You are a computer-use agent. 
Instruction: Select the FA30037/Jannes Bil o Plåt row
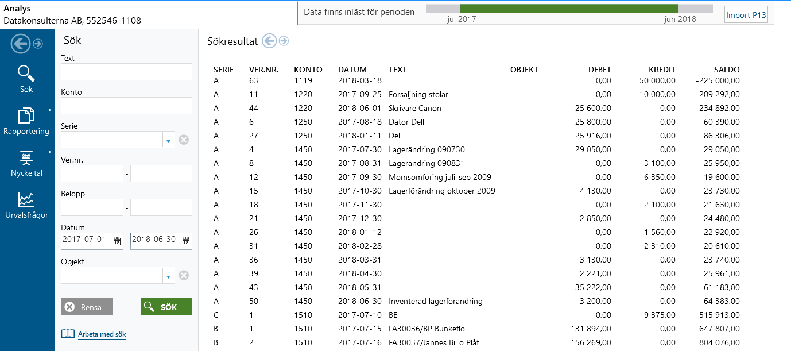pos(476,342)
